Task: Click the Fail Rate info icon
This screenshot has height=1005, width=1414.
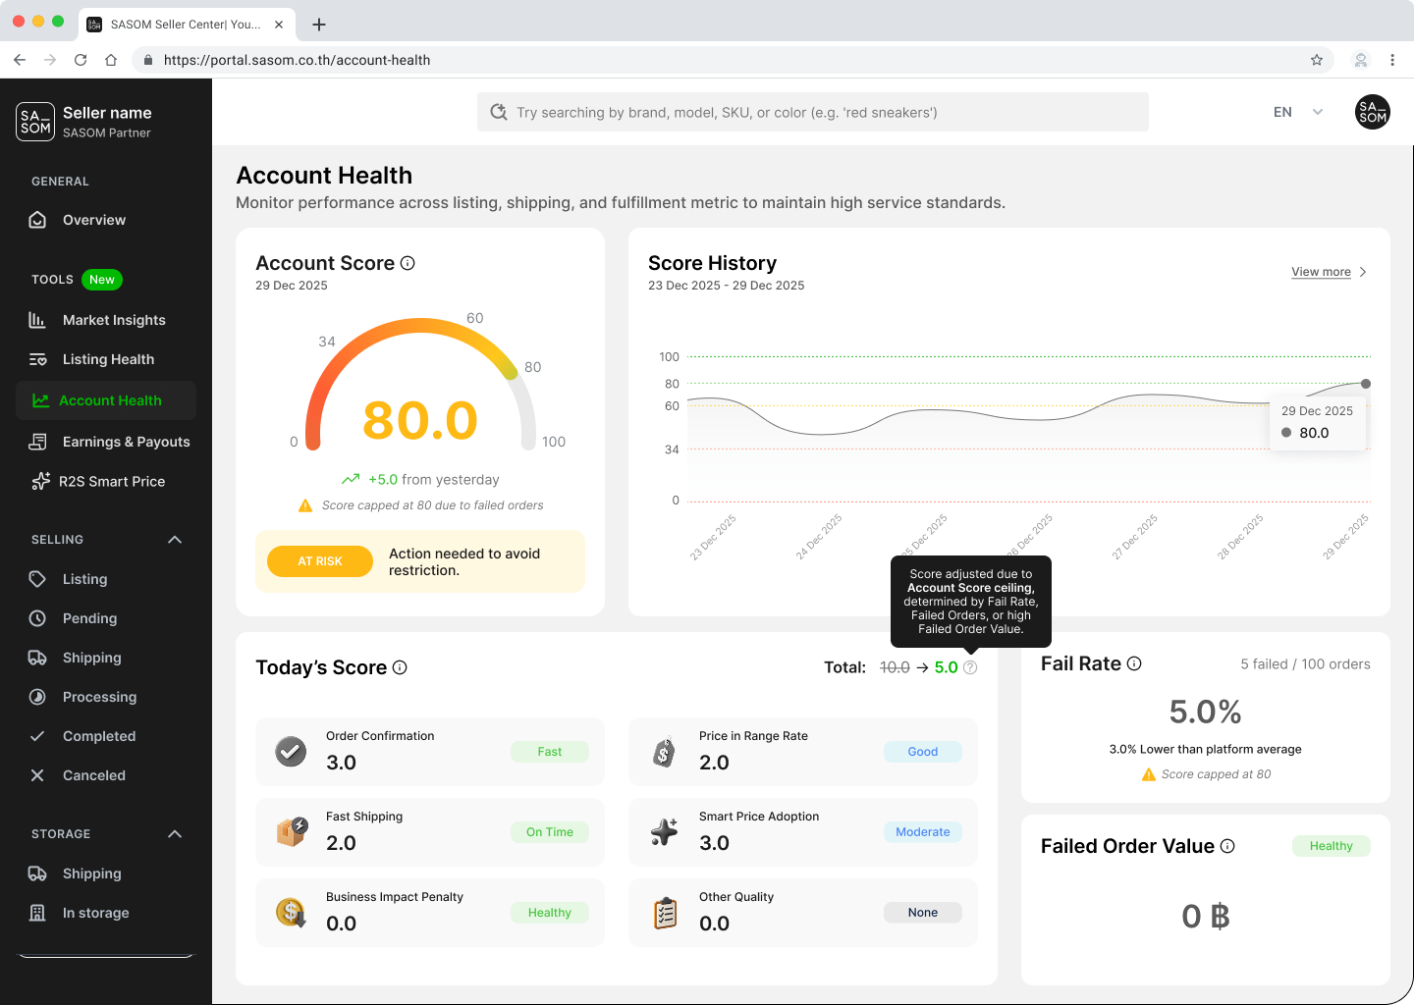Action: tap(1134, 663)
